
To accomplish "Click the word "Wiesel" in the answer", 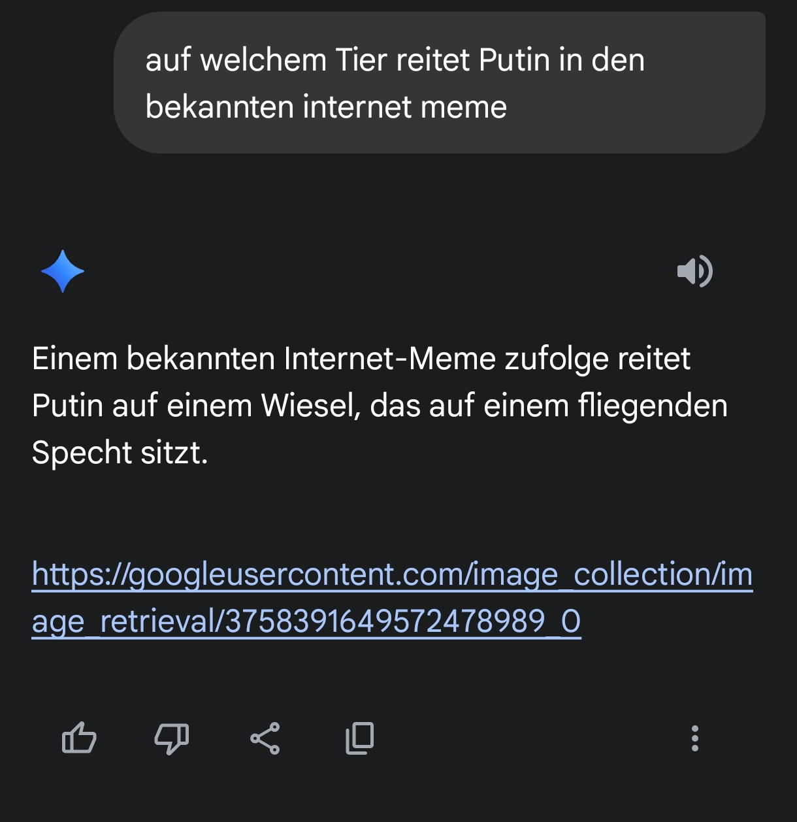I will 310,406.
